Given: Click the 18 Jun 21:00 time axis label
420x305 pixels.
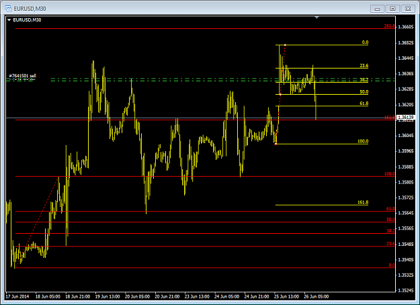Looking at the screenshot, I should [78, 296].
